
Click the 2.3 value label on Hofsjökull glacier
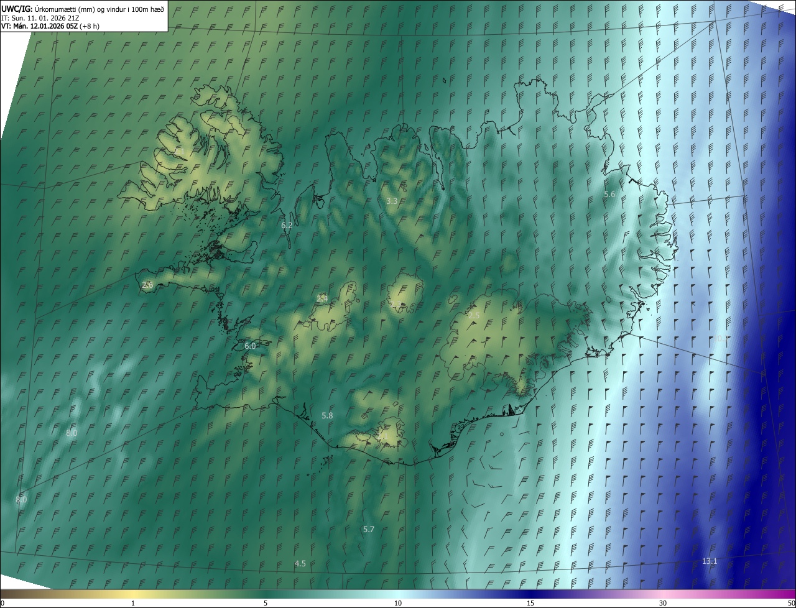tap(396, 305)
